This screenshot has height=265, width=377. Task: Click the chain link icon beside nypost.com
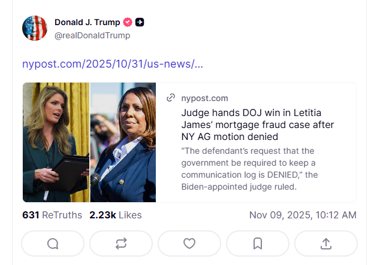click(x=171, y=98)
